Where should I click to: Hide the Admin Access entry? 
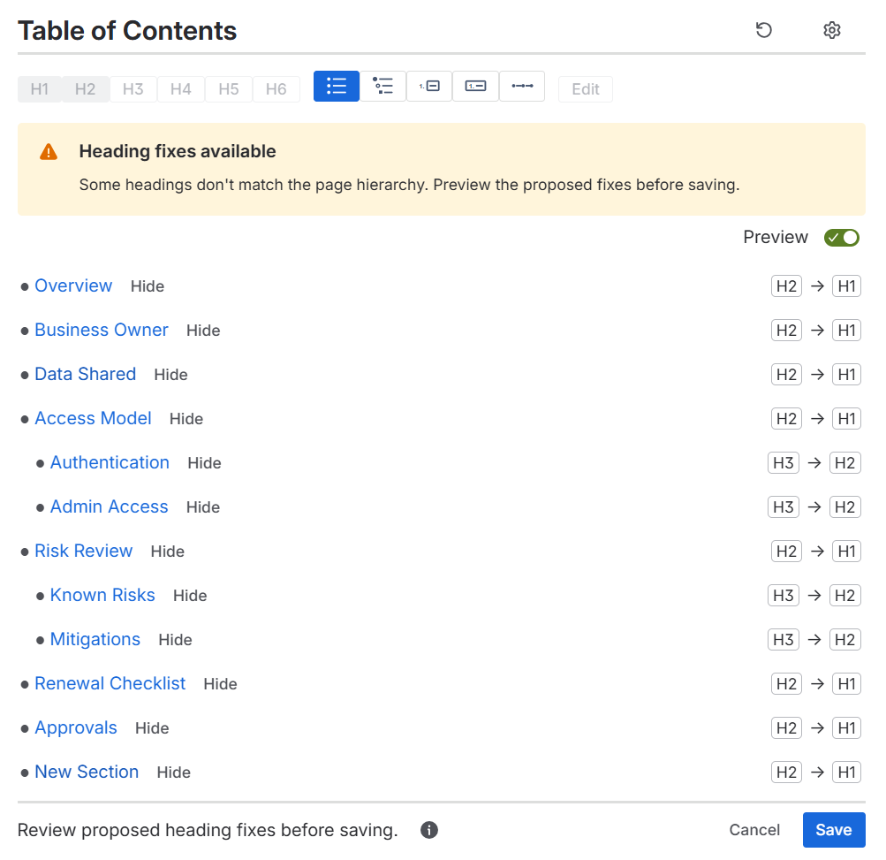(x=203, y=507)
